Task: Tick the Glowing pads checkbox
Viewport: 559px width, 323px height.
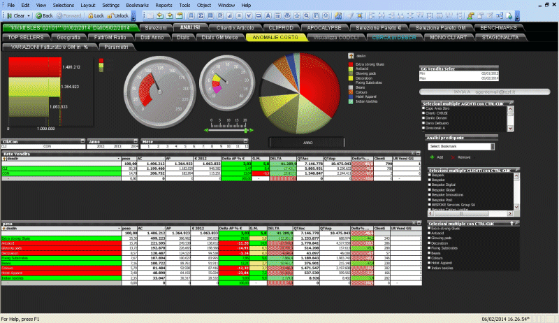Action: [430, 238]
